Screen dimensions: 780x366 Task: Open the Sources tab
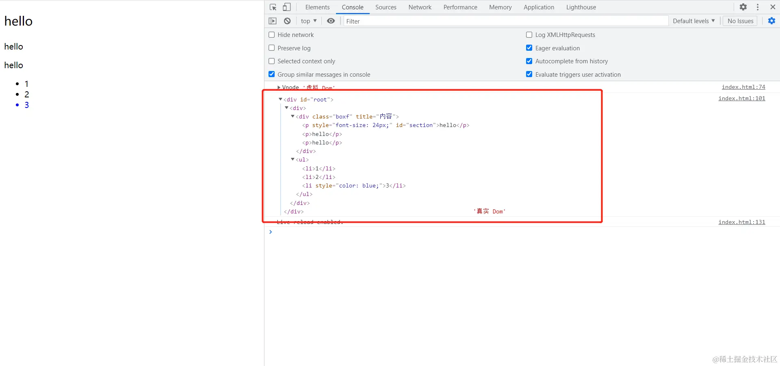tap(386, 7)
